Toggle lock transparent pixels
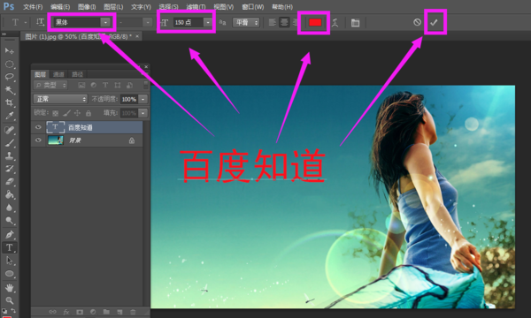The width and height of the screenshot is (531, 318). pos(56,113)
